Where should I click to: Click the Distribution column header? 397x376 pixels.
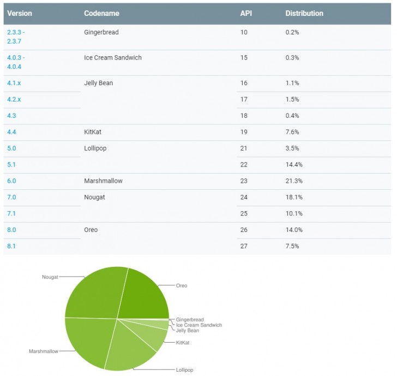pos(304,13)
